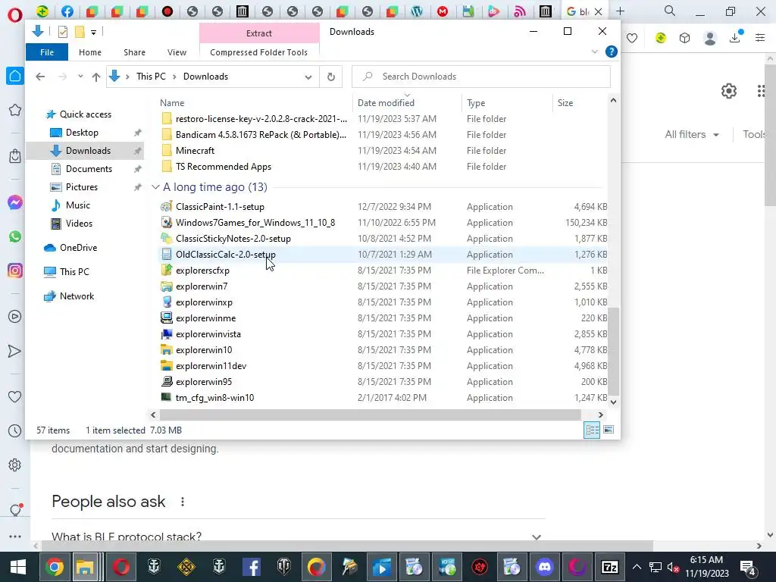The height and width of the screenshot is (582, 776).
Task: Open Opera bookmarks star in sidebar
Action: pyautogui.click(x=15, y=110)
